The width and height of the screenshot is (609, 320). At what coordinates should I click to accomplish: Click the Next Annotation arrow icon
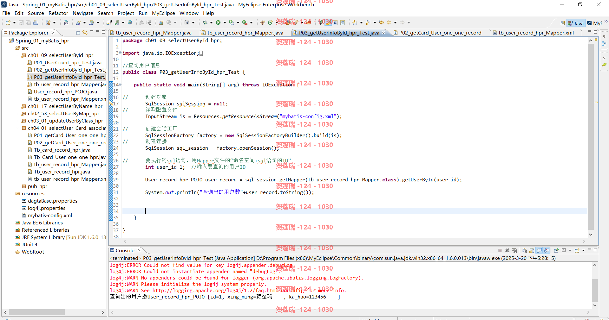click(x=355, y=22)
